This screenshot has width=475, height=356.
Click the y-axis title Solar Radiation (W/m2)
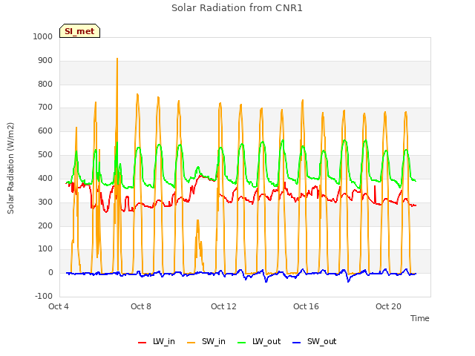click(x=10, y=168)
